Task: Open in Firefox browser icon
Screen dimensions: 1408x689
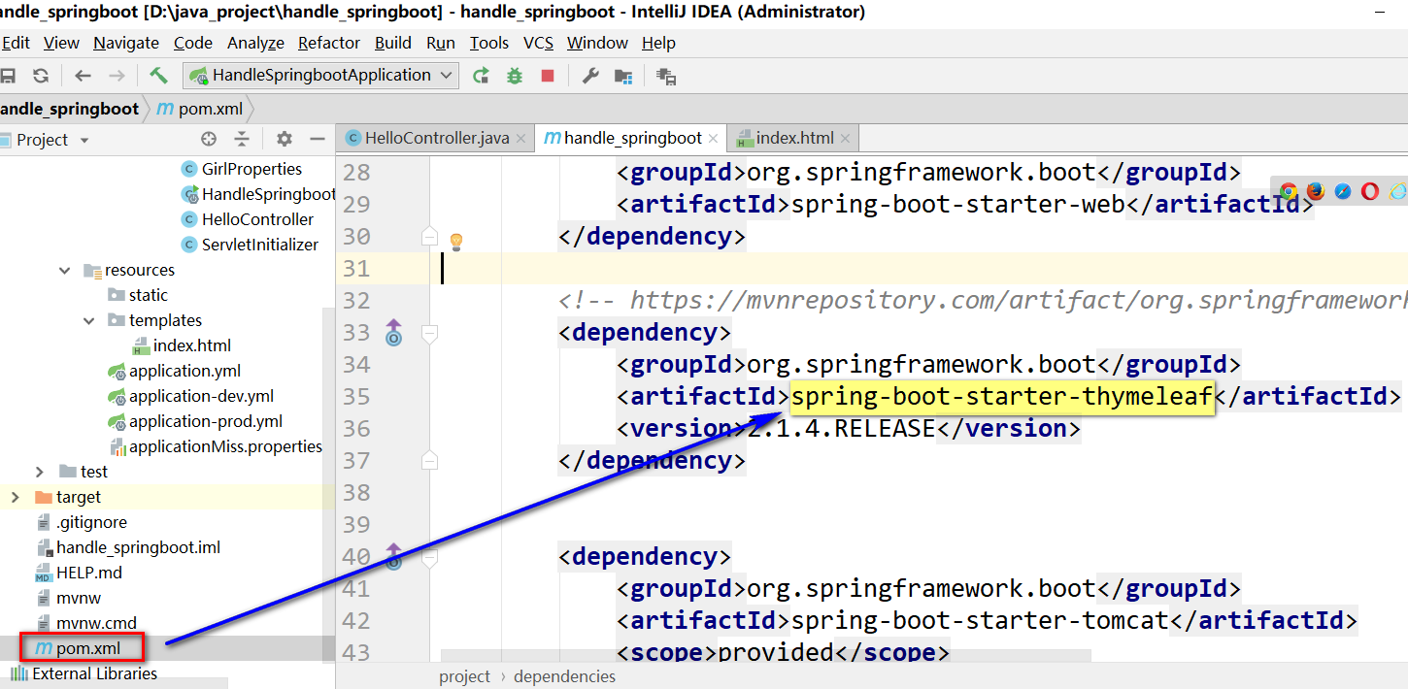Action: tap(1316, 191)
